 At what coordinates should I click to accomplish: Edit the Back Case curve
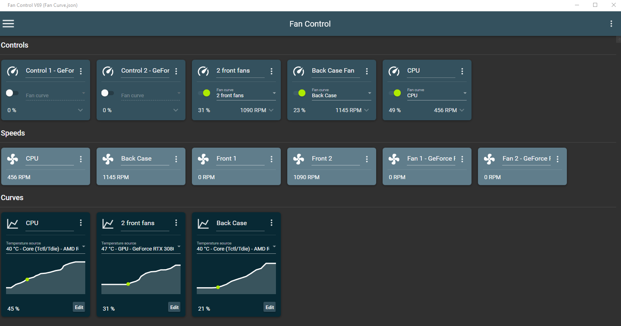(x=269, y=307)
